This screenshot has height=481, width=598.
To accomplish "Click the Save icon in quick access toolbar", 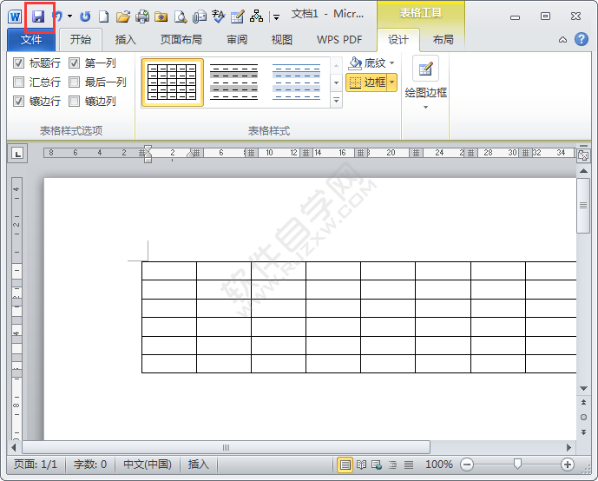I will [38, 16].
